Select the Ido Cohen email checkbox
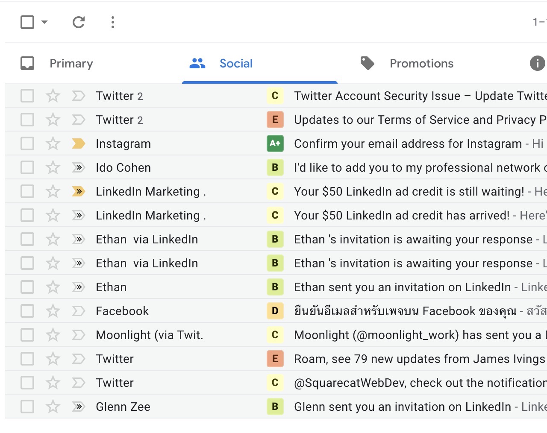547x433 pixels. pos(27,167)
